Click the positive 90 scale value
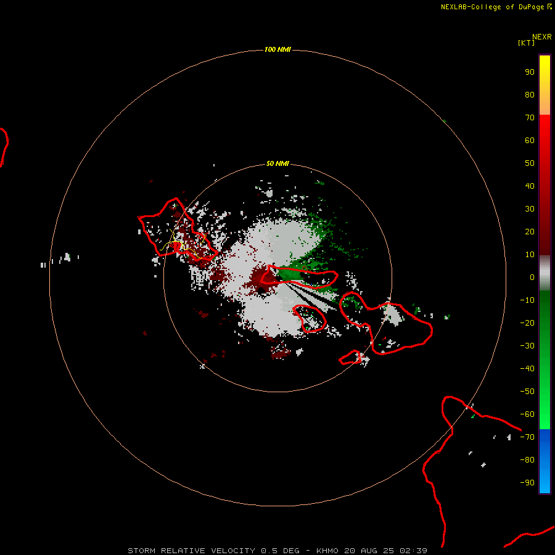555x555 pixels. [x=530, y=72]
